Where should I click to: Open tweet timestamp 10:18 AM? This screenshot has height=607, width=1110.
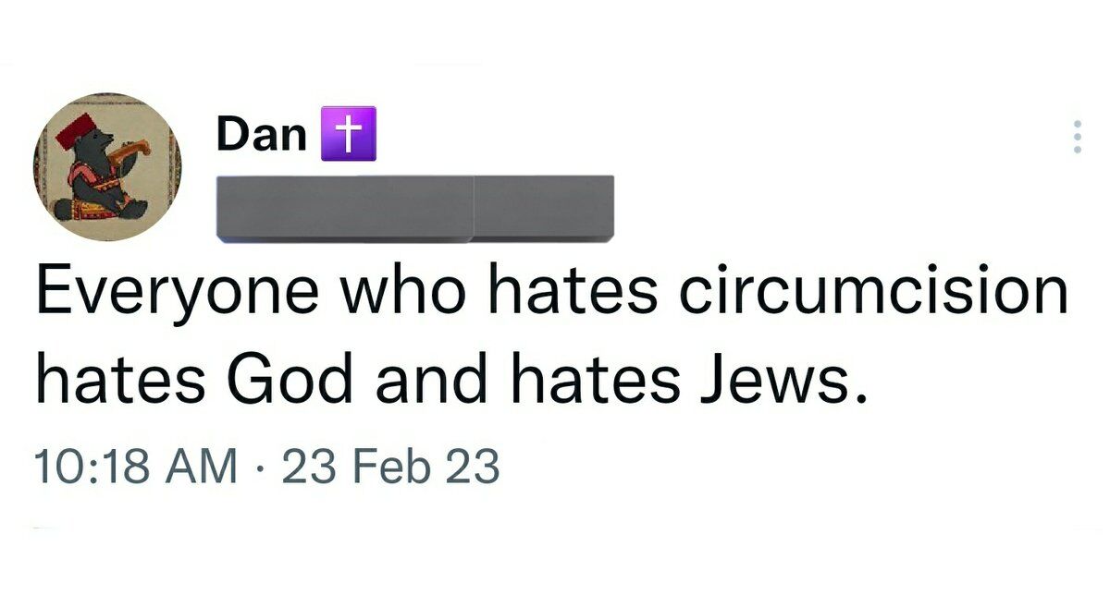point(134,467)
